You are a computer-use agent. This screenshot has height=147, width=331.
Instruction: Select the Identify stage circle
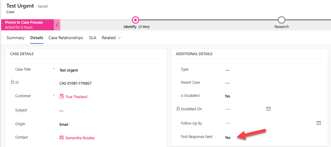tap(135, 20)
